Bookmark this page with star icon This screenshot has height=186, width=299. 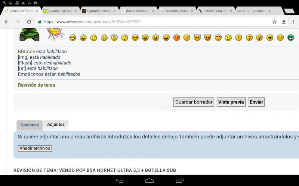point(274,22)
